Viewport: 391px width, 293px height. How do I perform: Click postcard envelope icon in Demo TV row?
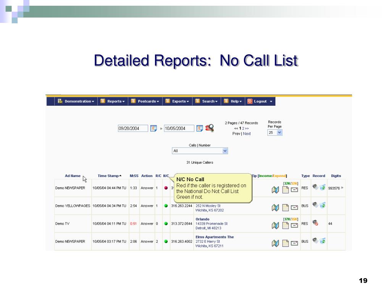294,225
